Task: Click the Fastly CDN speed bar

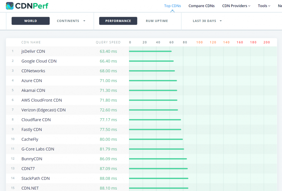Action: pyautogui.click(x=155, y=129)
